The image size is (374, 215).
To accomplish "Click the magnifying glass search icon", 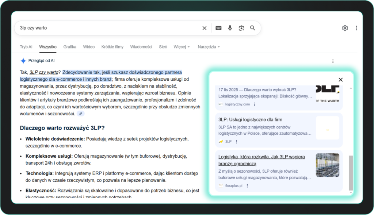I will tap(252, 28).
